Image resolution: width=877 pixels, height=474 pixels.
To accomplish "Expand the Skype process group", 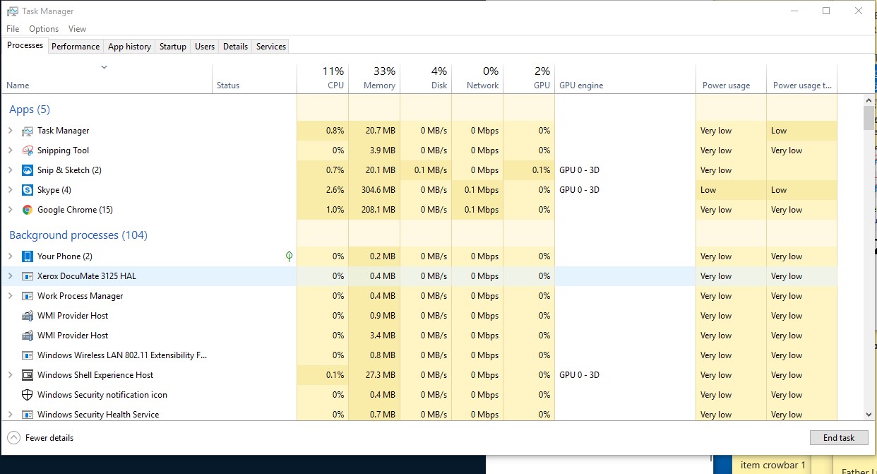I will (10, 190).
